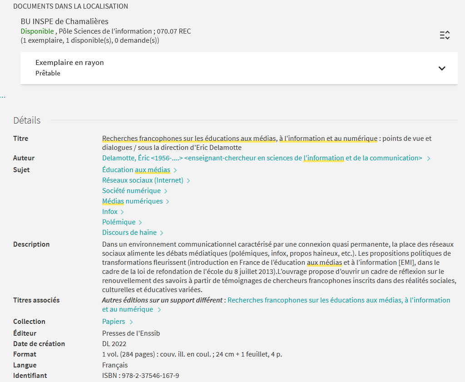Select the Médias numériques subject

[132, 201]
